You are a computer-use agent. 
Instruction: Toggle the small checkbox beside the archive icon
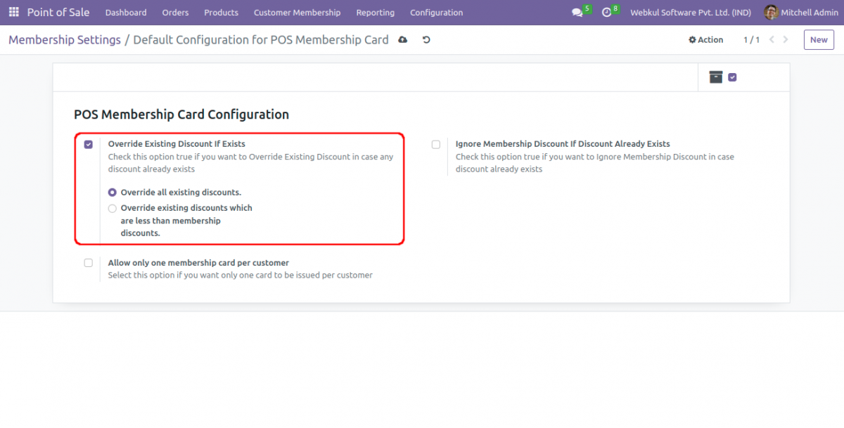point(732,77)
